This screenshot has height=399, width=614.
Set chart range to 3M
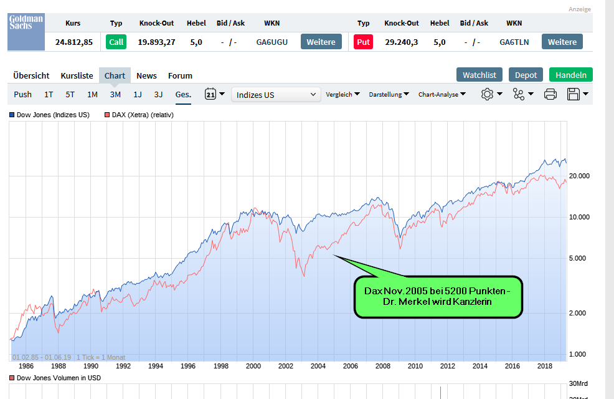click(x=115, y=95)
